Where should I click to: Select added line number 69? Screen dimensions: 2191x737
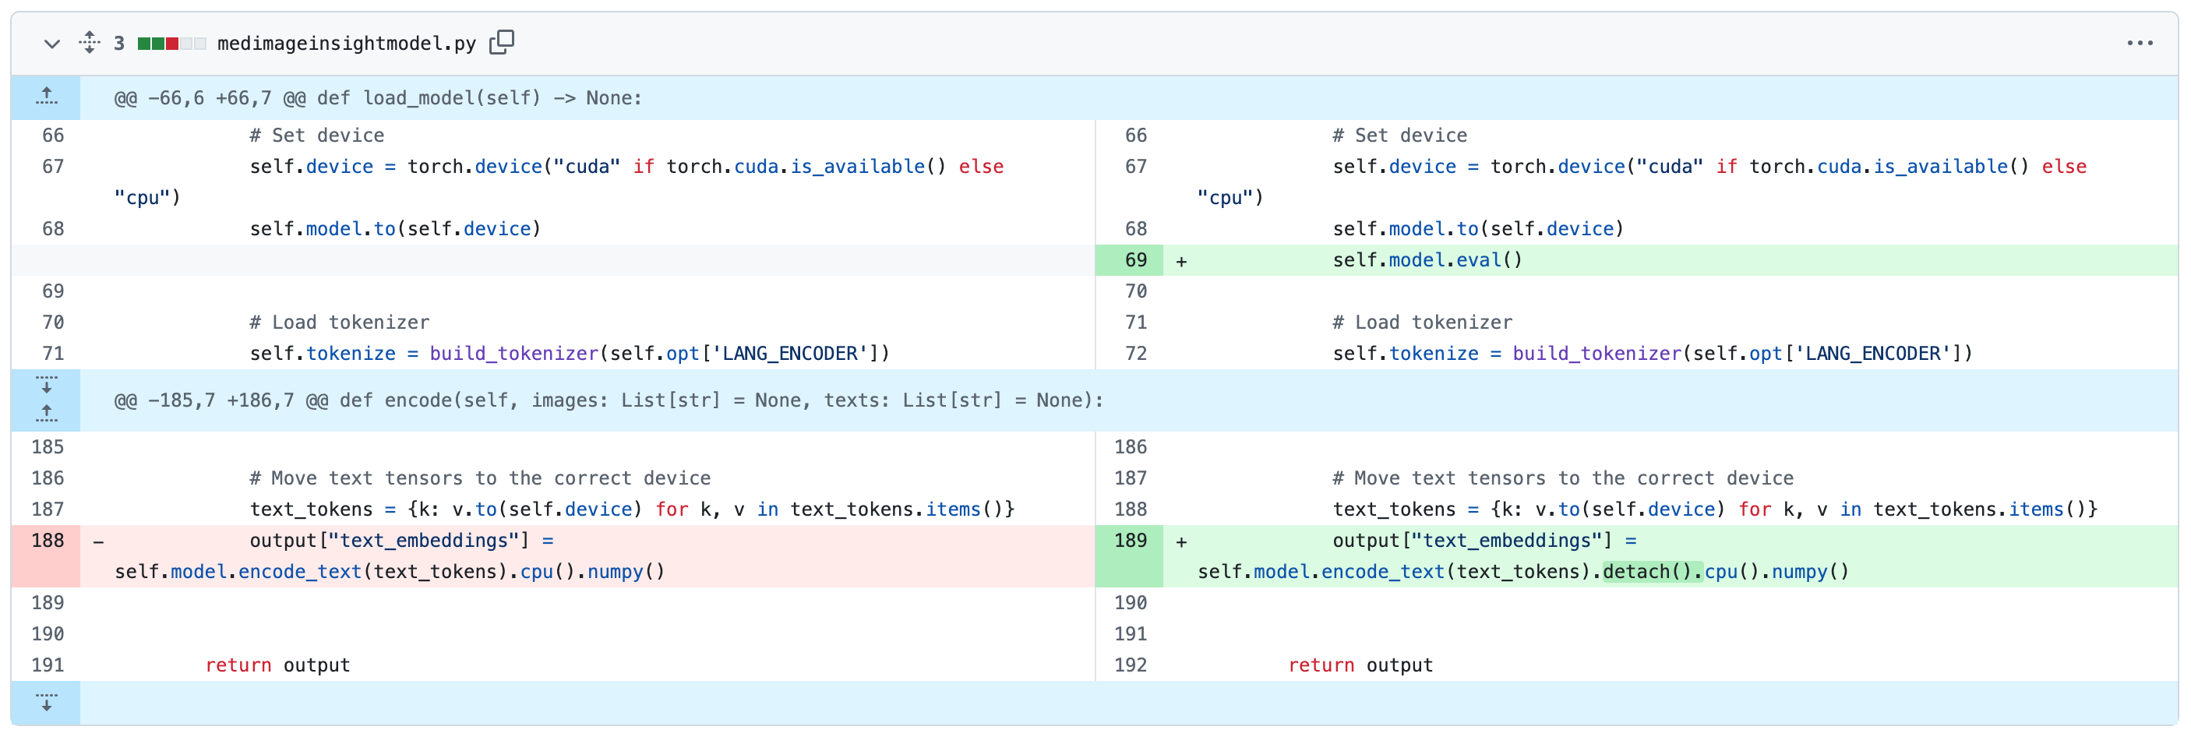[x=1134, y=260]
